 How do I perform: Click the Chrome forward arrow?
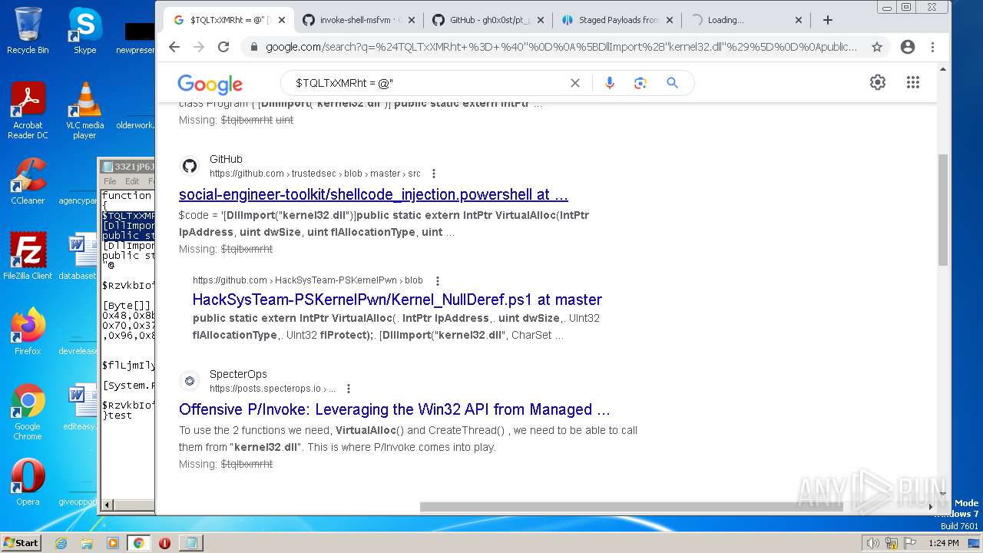(199, 47)
